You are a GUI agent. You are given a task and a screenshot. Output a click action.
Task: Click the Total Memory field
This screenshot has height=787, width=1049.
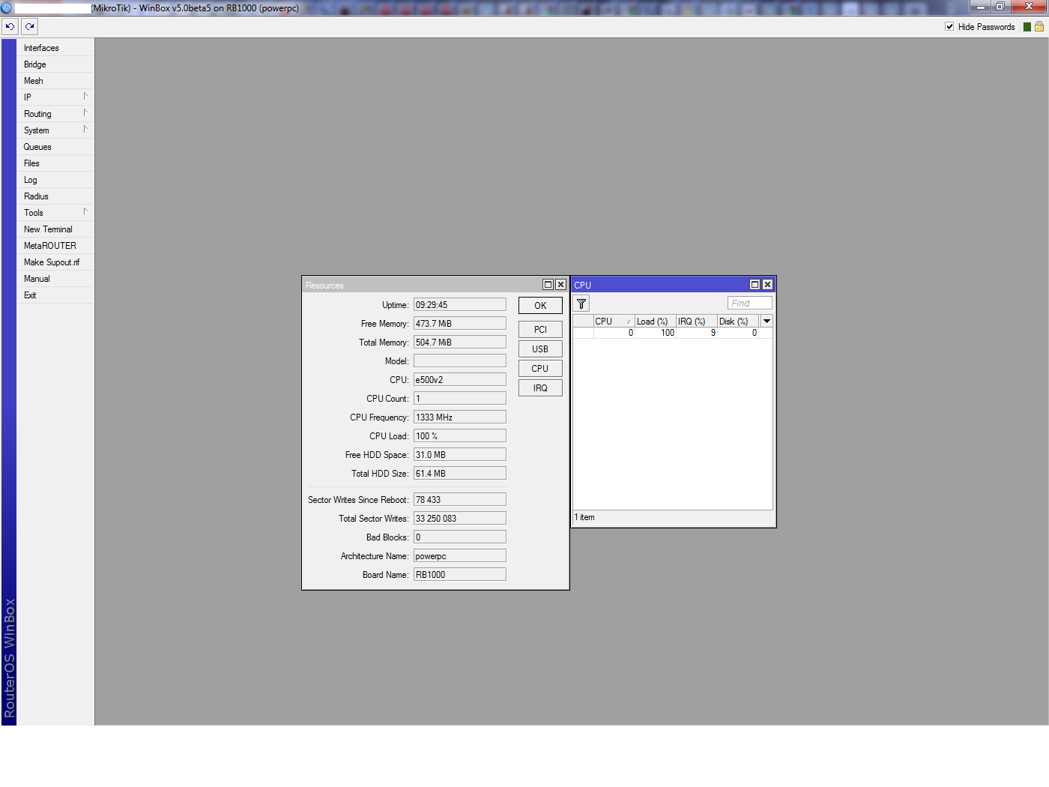coord(460,343)
